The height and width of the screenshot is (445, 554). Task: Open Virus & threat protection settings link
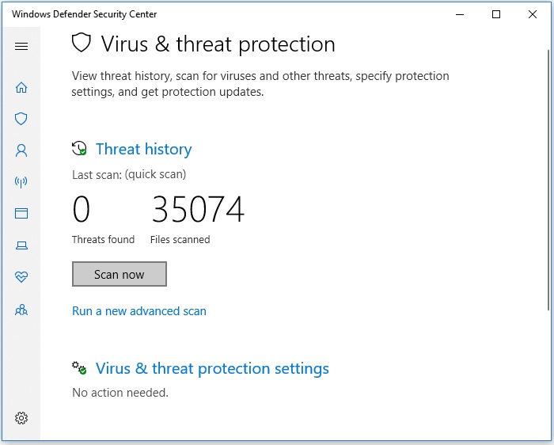(x=212, y=368)
